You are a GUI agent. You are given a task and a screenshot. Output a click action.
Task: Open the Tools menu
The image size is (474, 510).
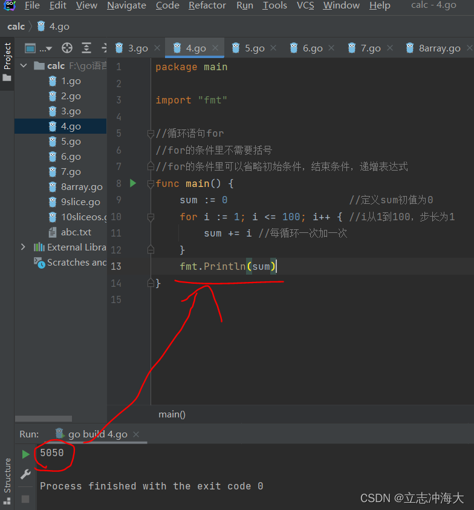pos(274,5)
